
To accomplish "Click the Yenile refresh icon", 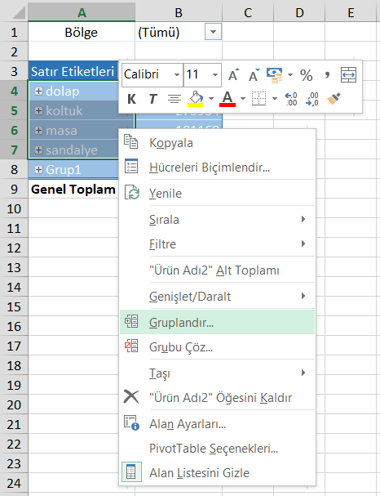I will pyautogui.click(x=132, y=193).
